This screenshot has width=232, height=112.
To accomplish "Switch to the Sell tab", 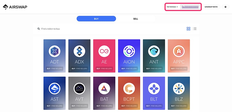I will (136, 19).
